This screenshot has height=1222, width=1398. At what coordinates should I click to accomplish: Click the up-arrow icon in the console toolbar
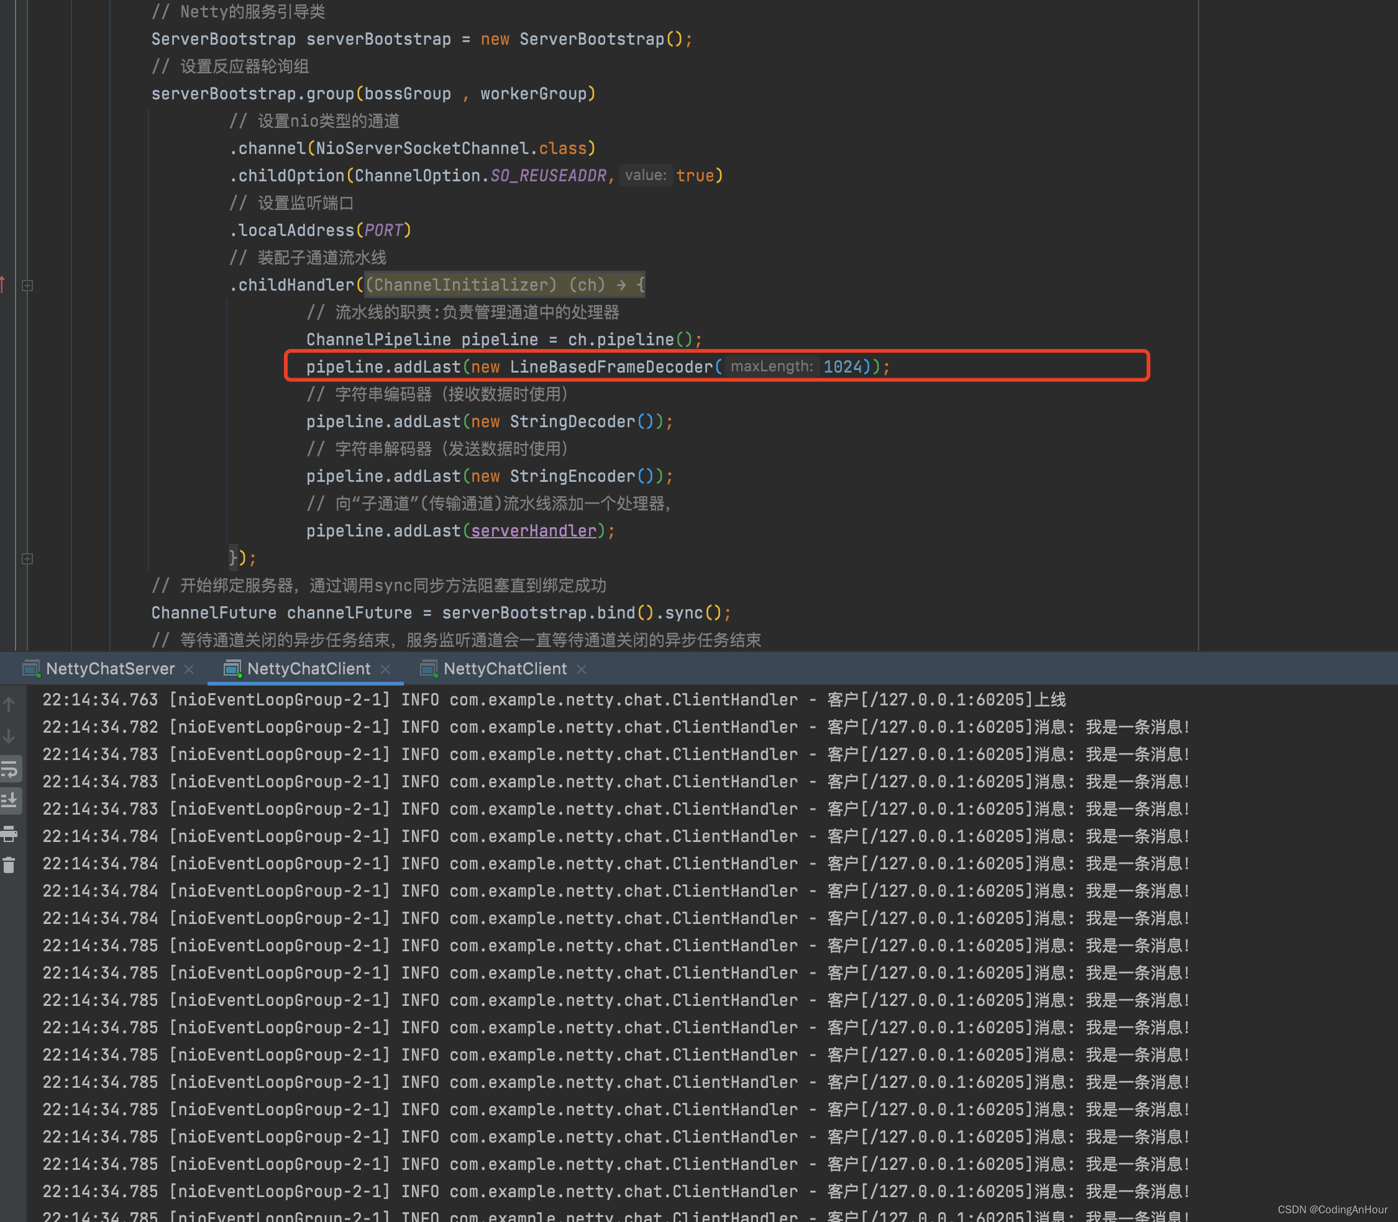(x=9, y=704)
